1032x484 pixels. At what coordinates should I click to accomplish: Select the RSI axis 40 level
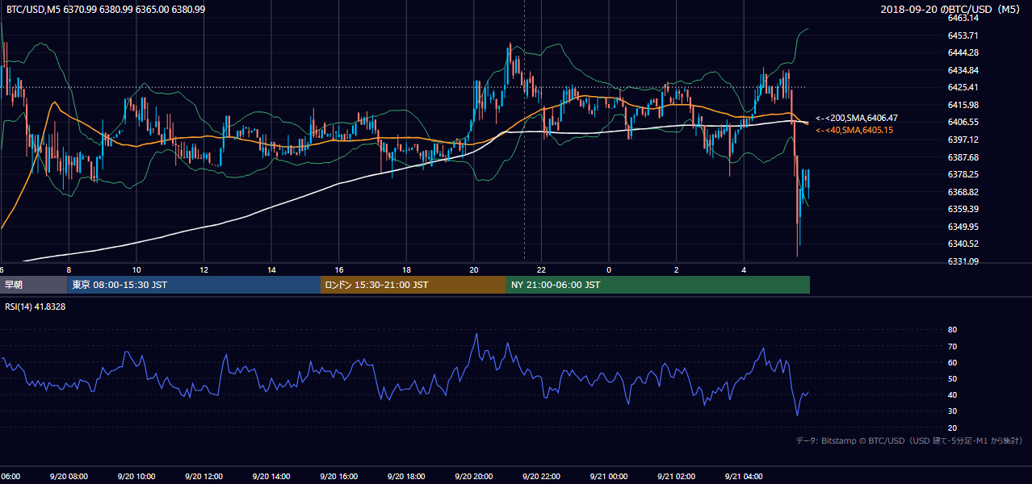click(952, 395)
